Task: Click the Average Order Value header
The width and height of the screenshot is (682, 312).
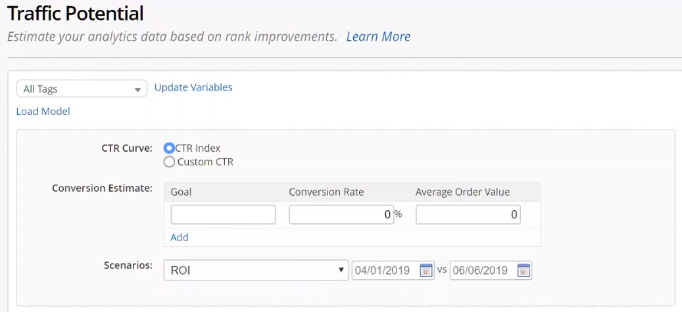Action: [x=462, y=192]
